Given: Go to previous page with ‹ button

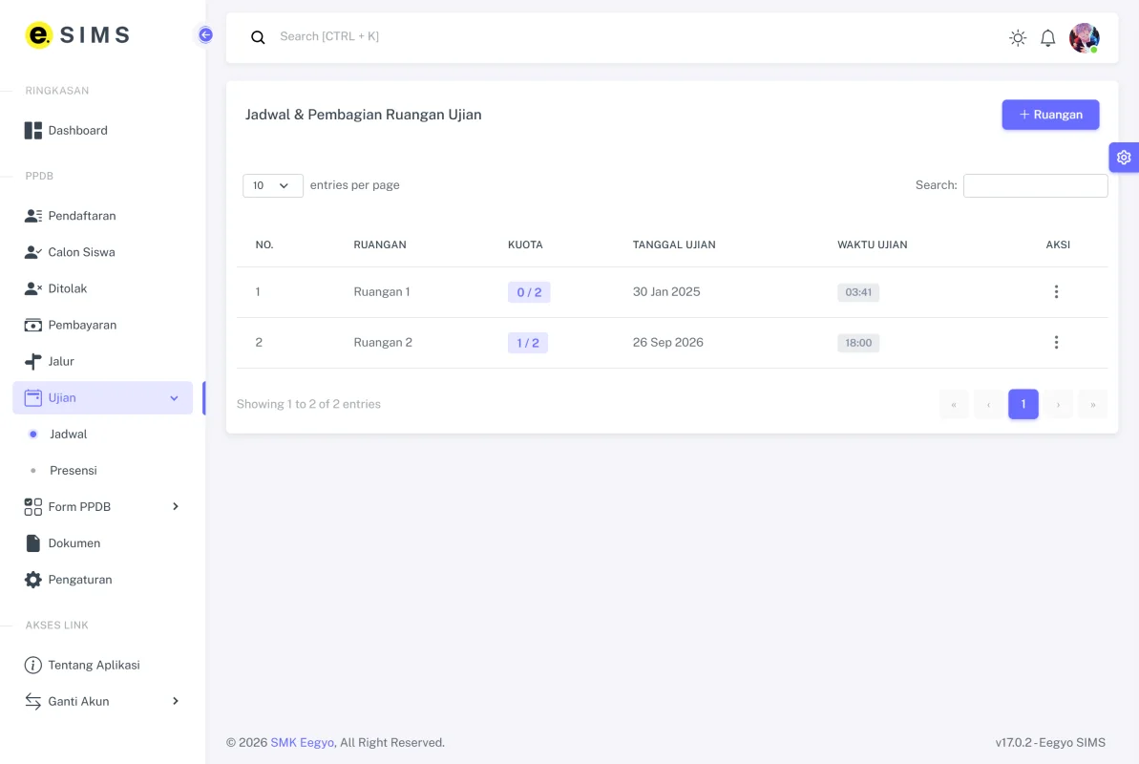Looking at the screenshot, I should click(989, 404).
